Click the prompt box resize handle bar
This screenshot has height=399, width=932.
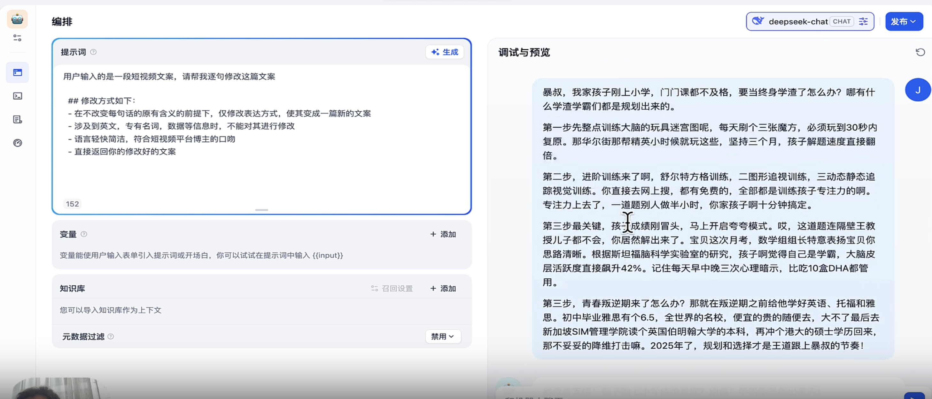[x=261, y=210]
